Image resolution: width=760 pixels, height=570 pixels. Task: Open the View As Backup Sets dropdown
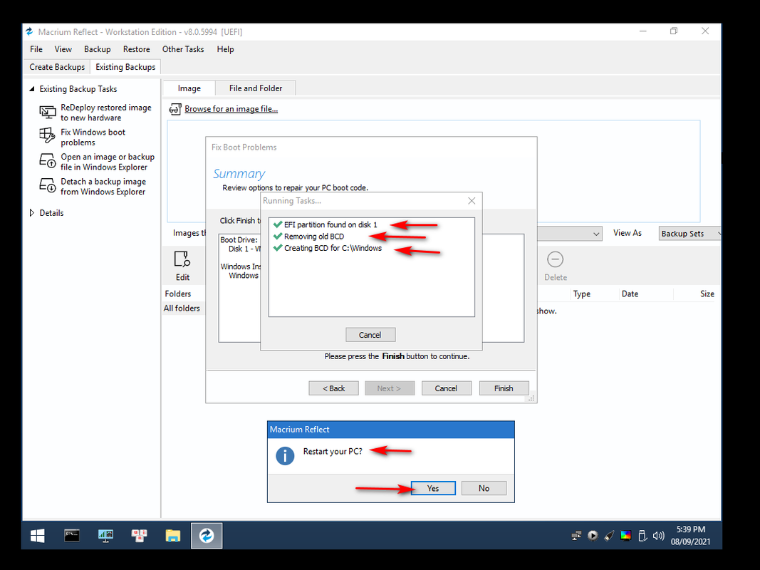click(x=690, y=234)
